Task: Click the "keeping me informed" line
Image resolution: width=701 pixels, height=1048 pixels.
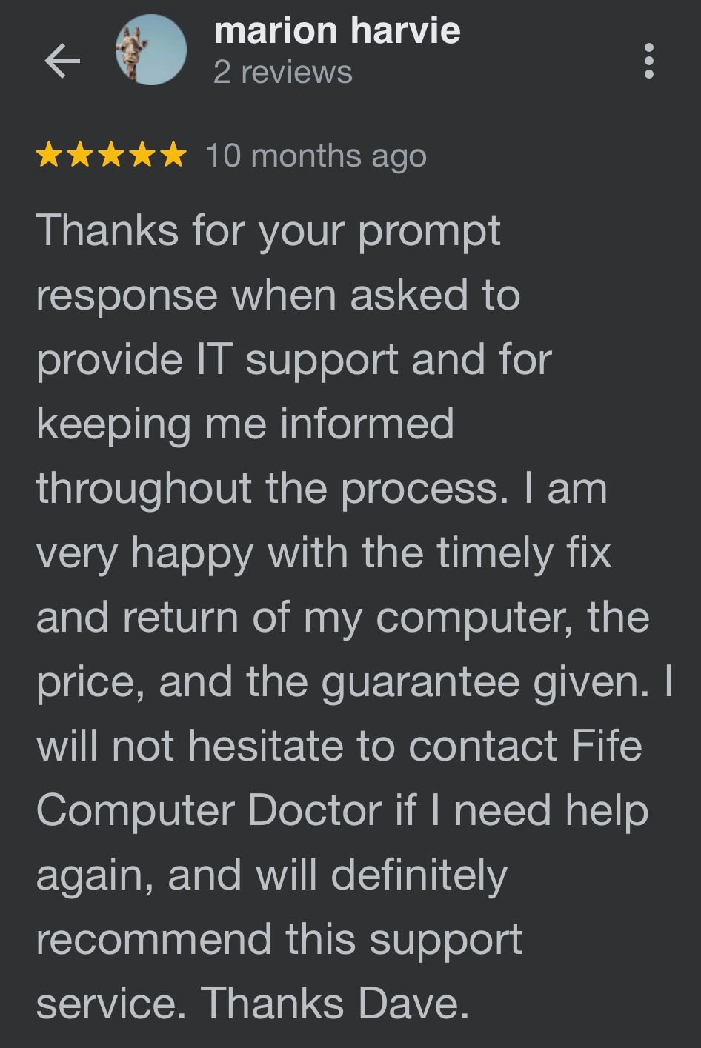Action: (245, 424)
